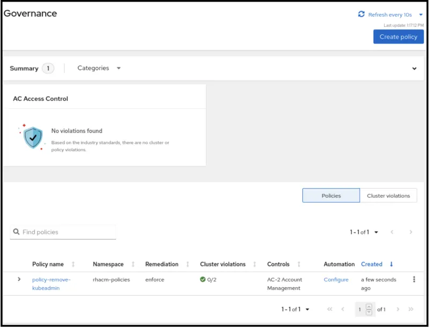This screenshot has height=328, width=429.
Task: Select the Policies view toggle
Action: (x=331, y=195)
